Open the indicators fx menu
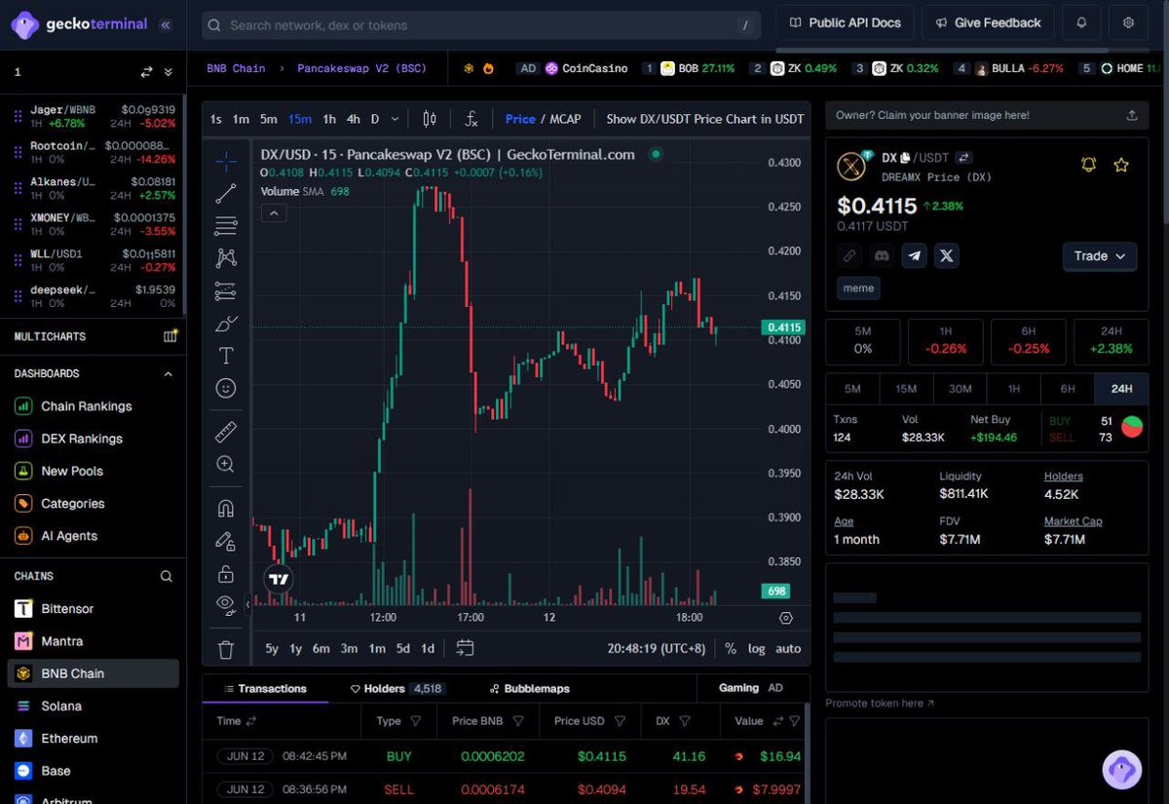1169x804 pixels. pos(471,119)
